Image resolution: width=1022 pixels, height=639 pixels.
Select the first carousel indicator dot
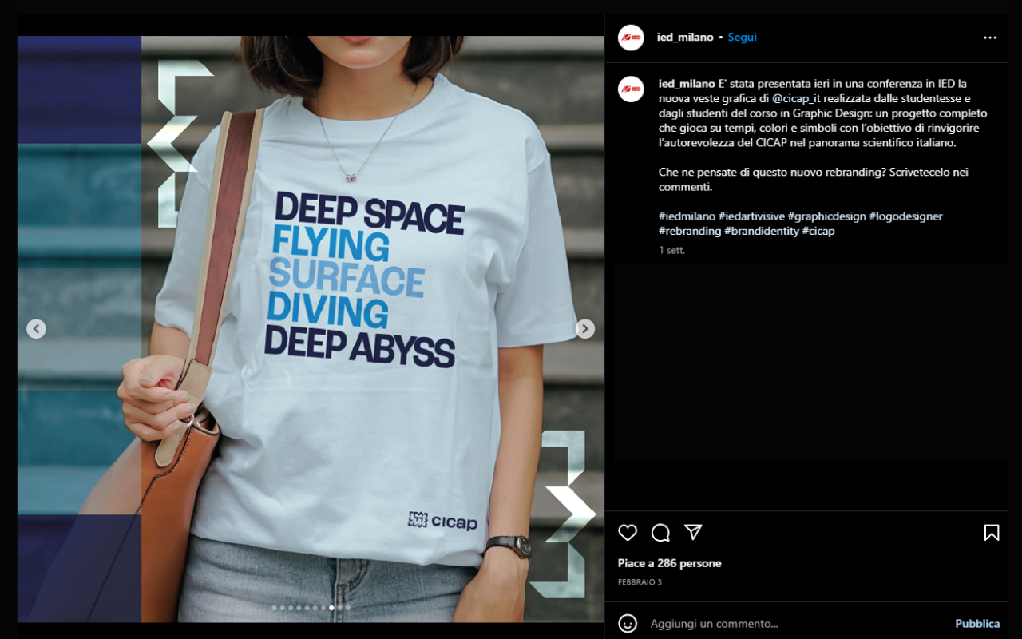click(x=274, y=608)
